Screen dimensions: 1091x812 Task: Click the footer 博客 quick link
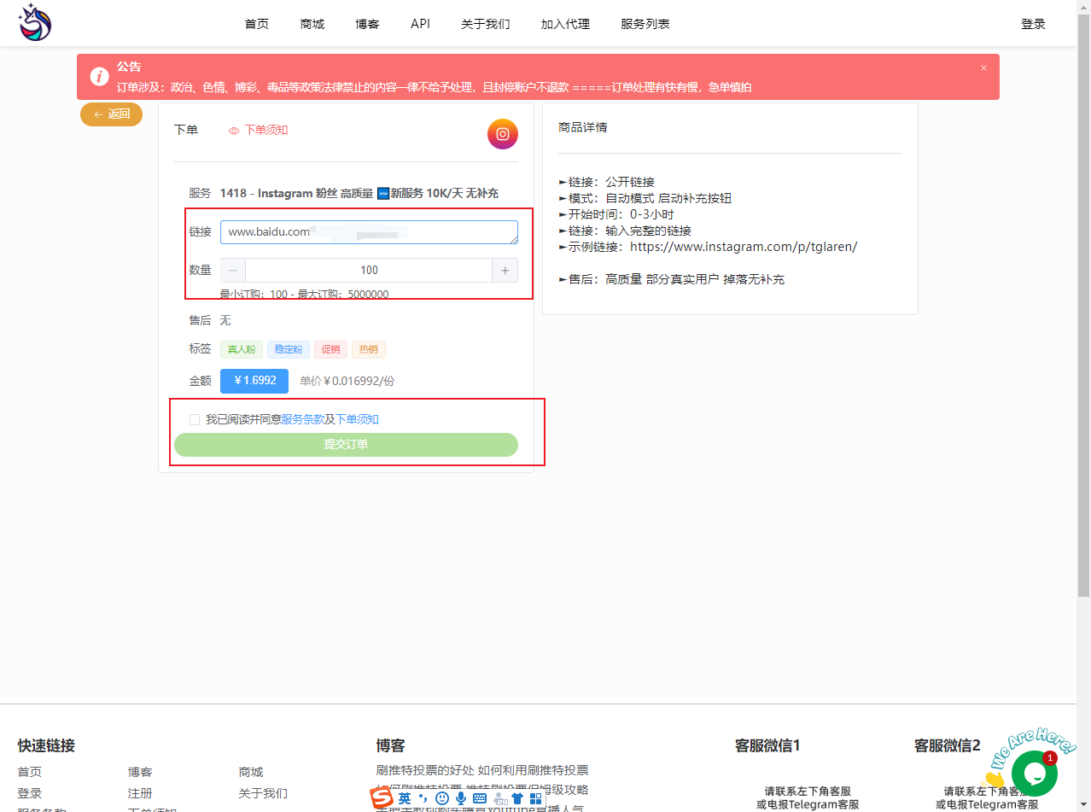pos(140,772)
